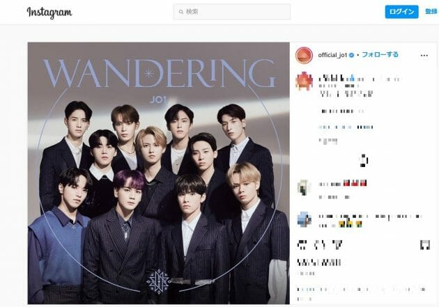Screen dimensions: 439x307
Task: Open the 登録 sign-up link
Action: [431, 11]
